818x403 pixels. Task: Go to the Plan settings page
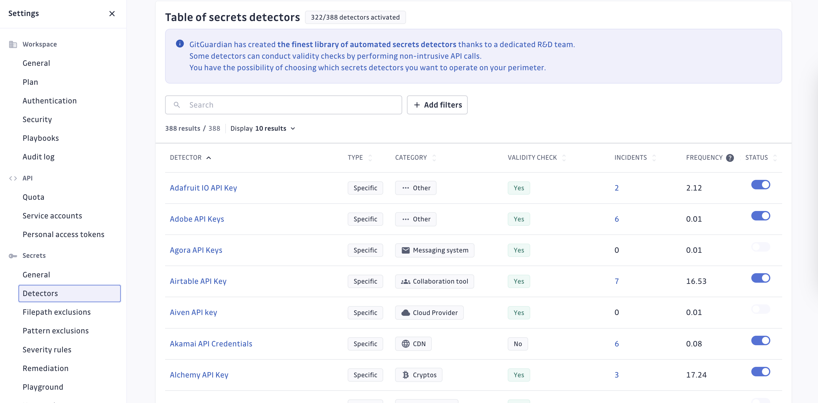pos(30,82)
